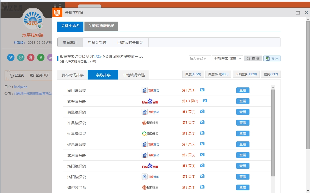Click the green shield verification badge

21,57
